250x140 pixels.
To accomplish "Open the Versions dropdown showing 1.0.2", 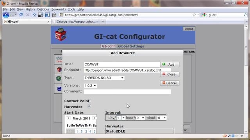I will click(90, 86).
